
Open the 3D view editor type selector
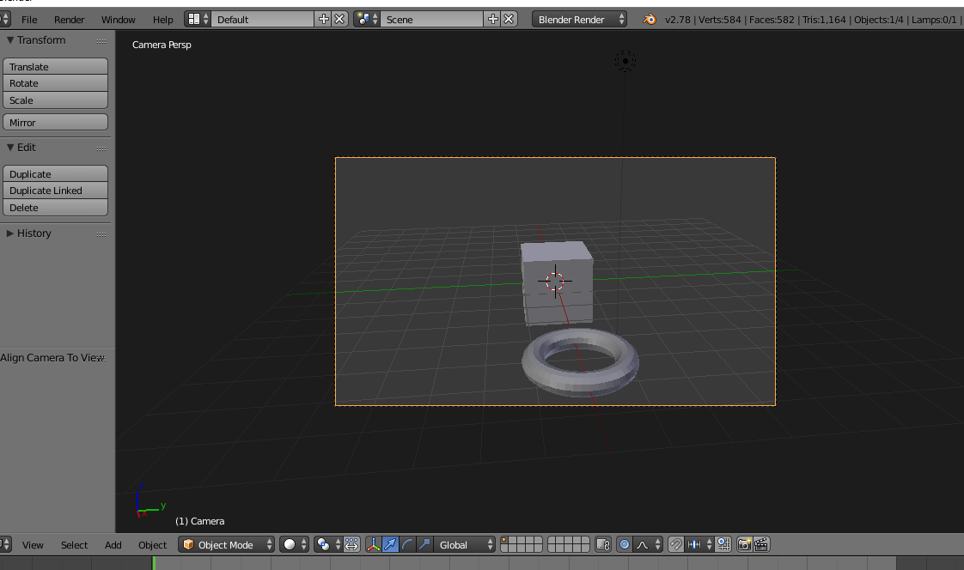(5, 544)
